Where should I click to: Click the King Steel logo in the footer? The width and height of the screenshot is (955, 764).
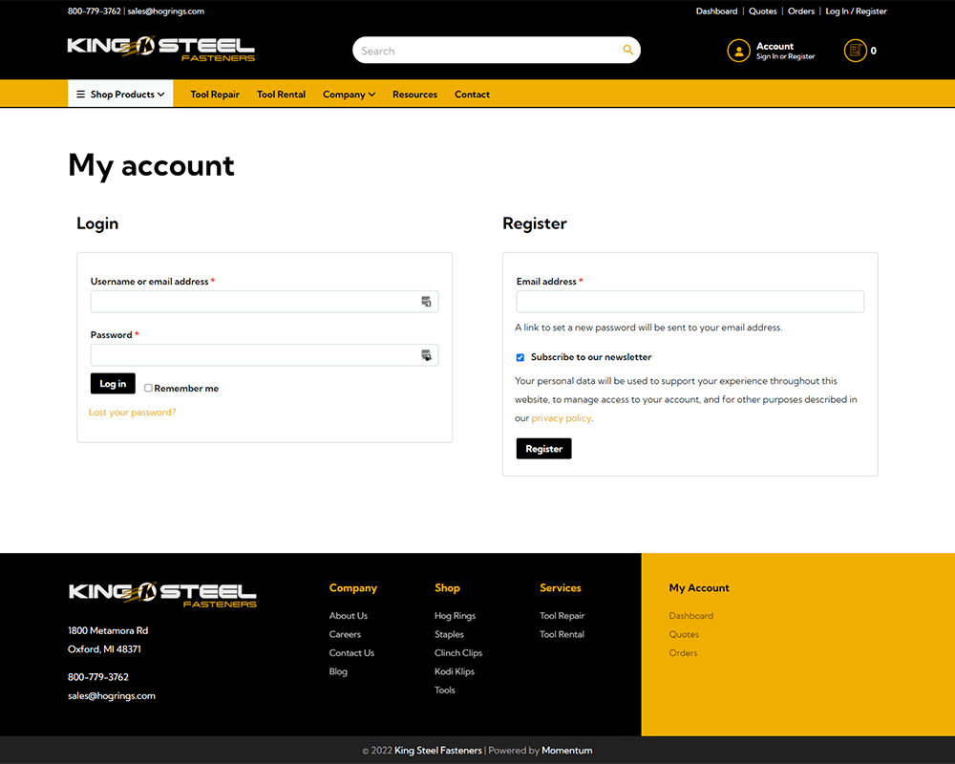(160, 594)
